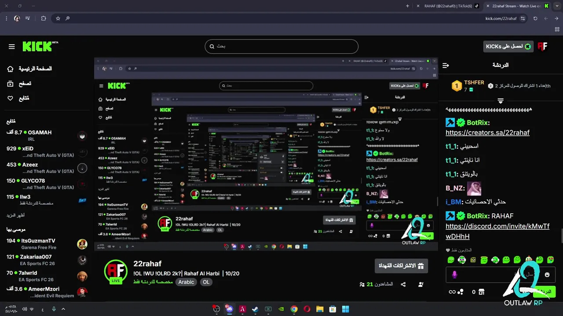563x316 pixels.
Task: Click the الاشتراكات المُهداة gift subs button
Action: (x=401, y=266)
